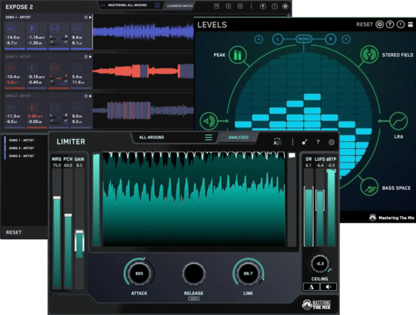Image resolution: width=416 pixels, height=315 pixels.
Task: Play Song 1 - Artist track
Action: coord(91,17)
